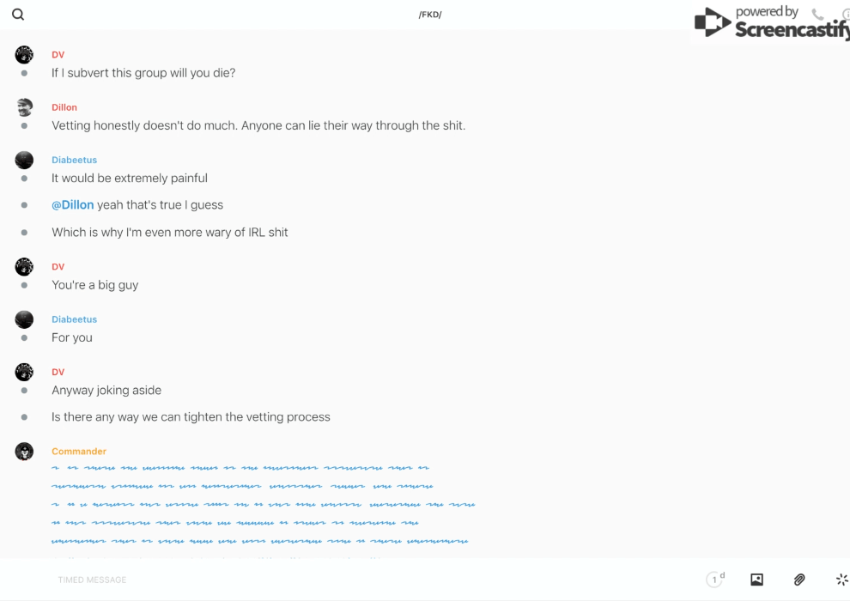Focus the Timed Message input field
Screen dimensions: 850x601
(x=343, y=580)
